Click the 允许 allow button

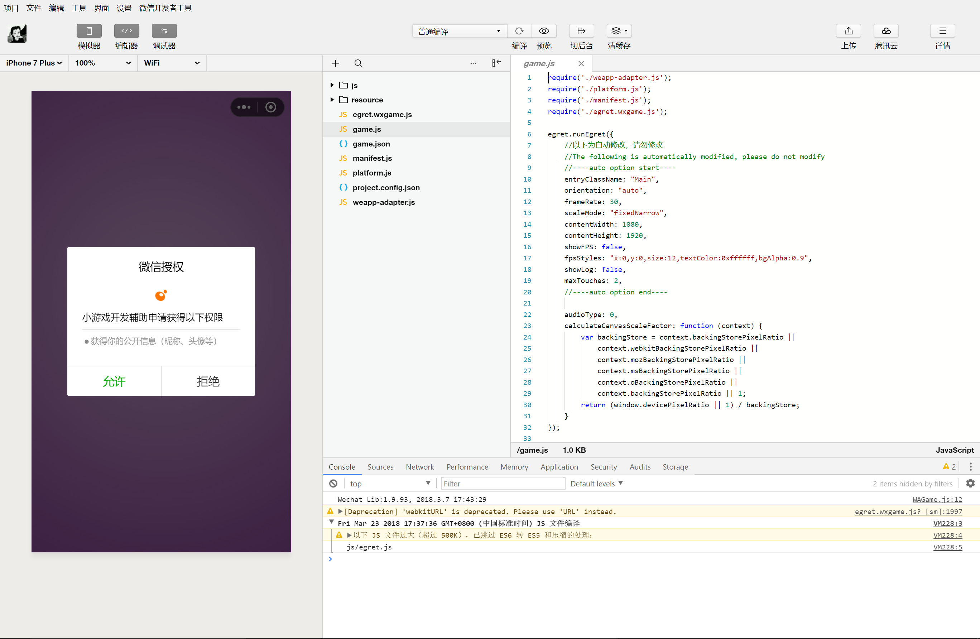tap(114, 381)
